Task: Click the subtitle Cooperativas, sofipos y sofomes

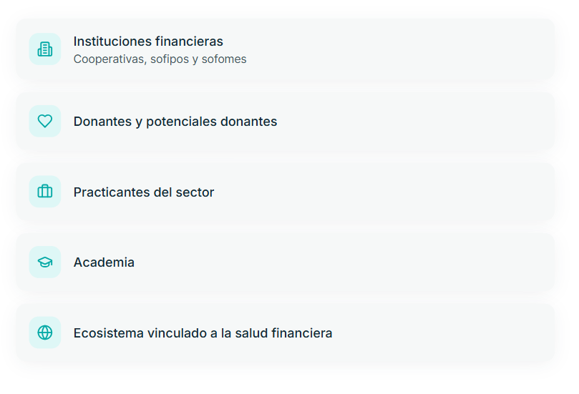Action: (160, 59)
